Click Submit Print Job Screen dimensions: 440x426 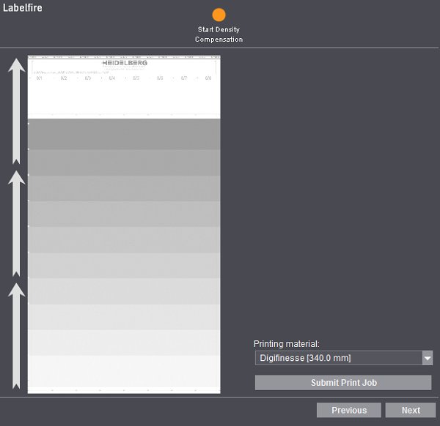pyautogui.click(x=343, y=383)
